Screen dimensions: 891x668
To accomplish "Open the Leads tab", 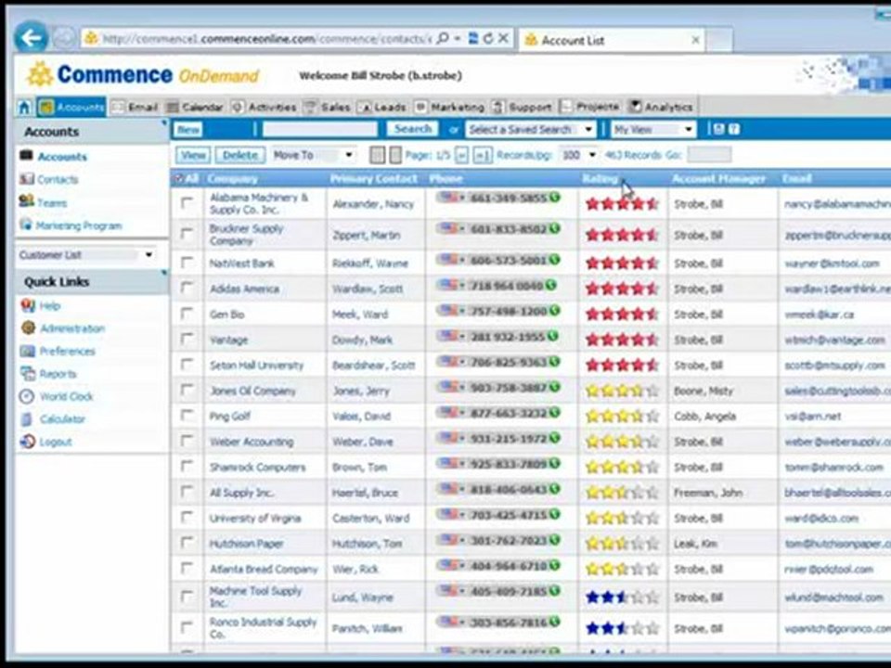I will [x=382, y=107].
